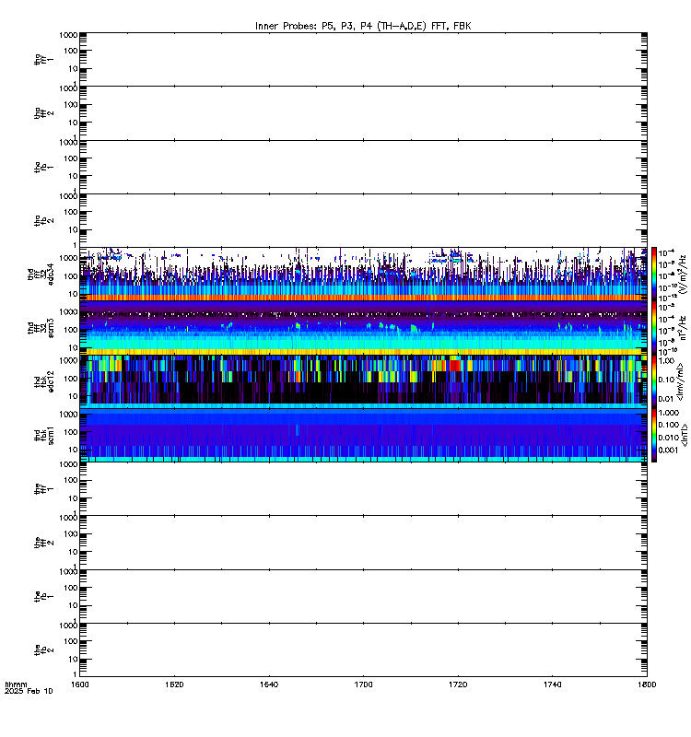Click the 'tha fff 2' panel label
This screenshot has height=737, width=691.
click(x=43, y=113)
